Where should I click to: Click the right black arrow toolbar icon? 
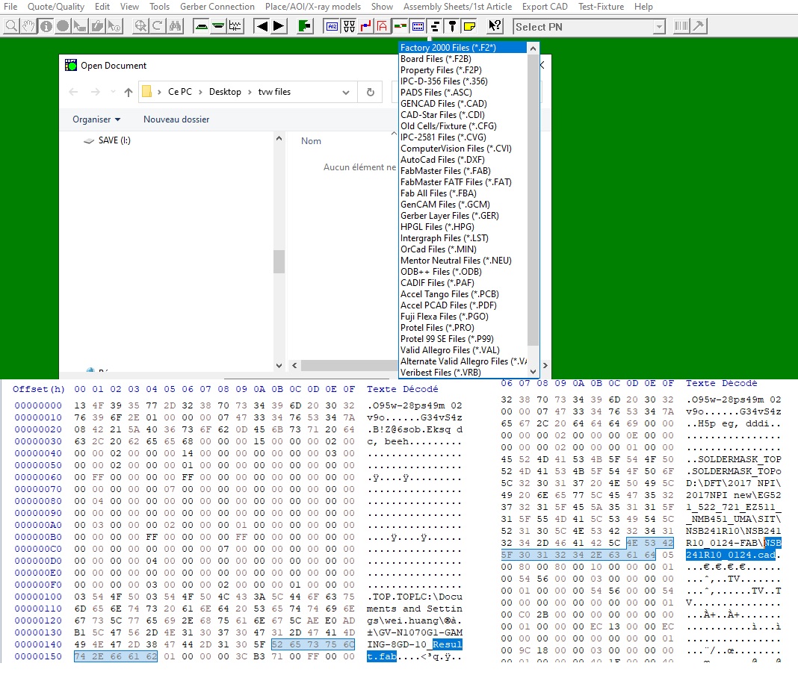[x=279, y=26]
